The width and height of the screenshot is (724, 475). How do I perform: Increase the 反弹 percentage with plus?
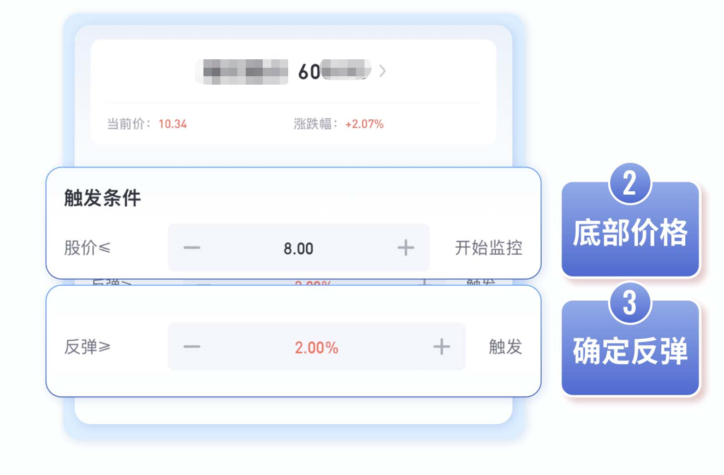coord(441,347)
